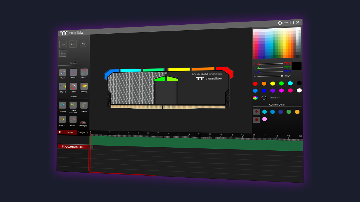
Task: Adjust the blue B slider
Action: 271,72
